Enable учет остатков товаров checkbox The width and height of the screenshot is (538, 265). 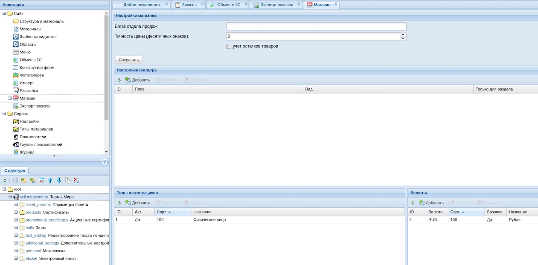point(229,46)
